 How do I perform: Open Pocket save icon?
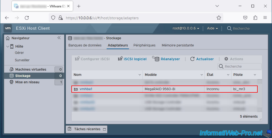click(x=245, y=18)
